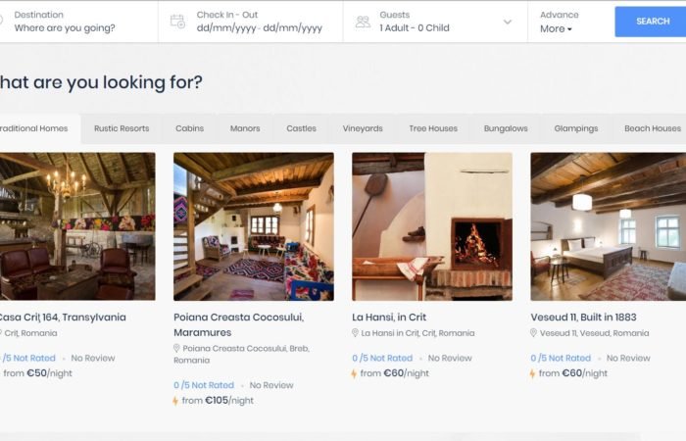
Task: Click the La Hansi fireplace photo
Action: pyautogui.click(x=431, y=226)
